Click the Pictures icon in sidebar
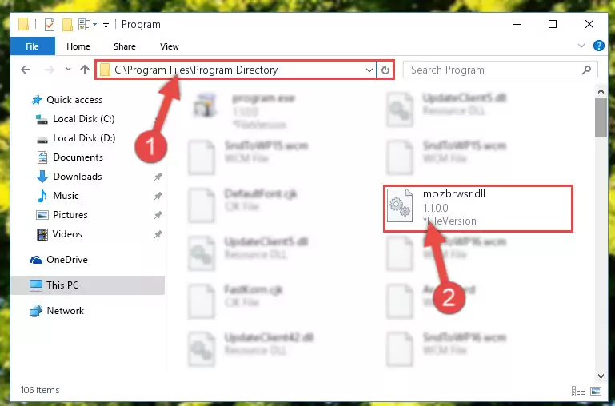The height and width of the screenshot is (406, 615). pyautogui.click(x=42, y=215)
